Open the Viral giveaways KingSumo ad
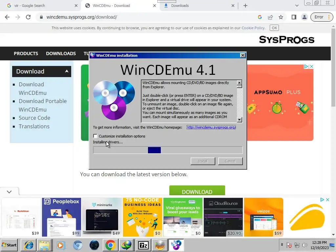This screenshot has height=252, width=336. [x=183, y=217]
